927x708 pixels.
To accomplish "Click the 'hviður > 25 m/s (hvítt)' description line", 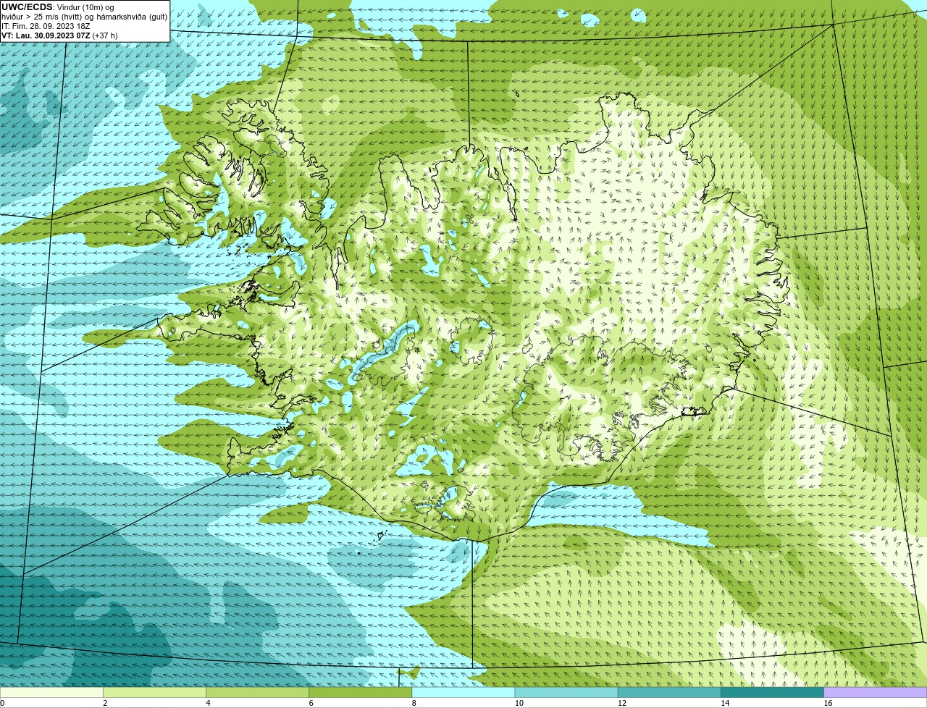I will click(x=84, y=17).
